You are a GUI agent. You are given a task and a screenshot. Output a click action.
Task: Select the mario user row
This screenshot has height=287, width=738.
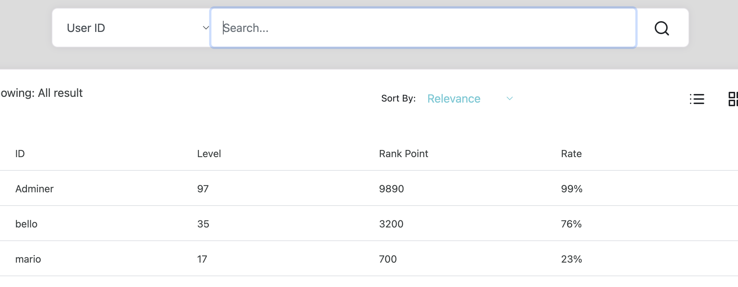tap(28, 259)
